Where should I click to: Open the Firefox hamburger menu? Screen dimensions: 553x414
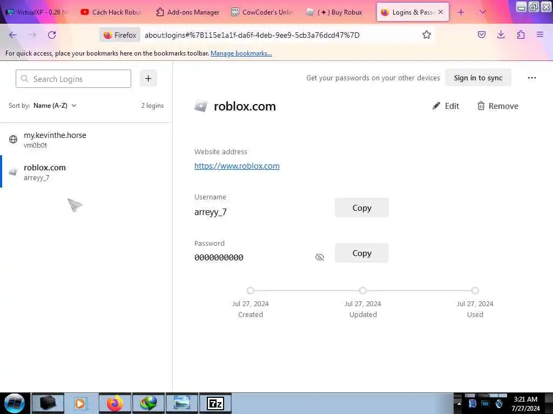tap(540, 34)
